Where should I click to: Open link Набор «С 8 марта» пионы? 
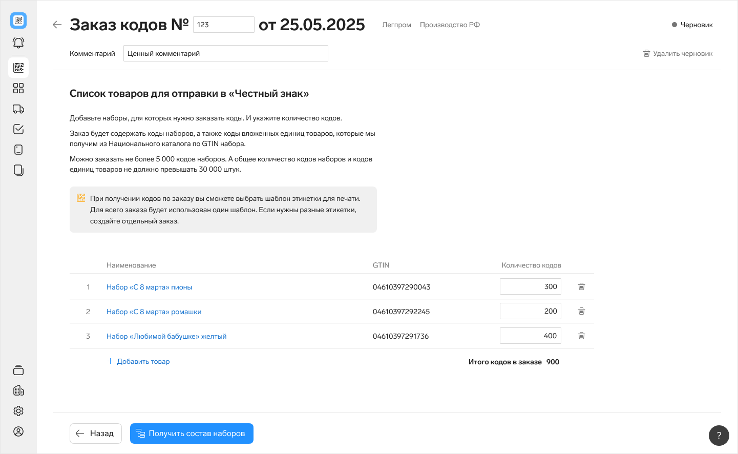(149, 287)
